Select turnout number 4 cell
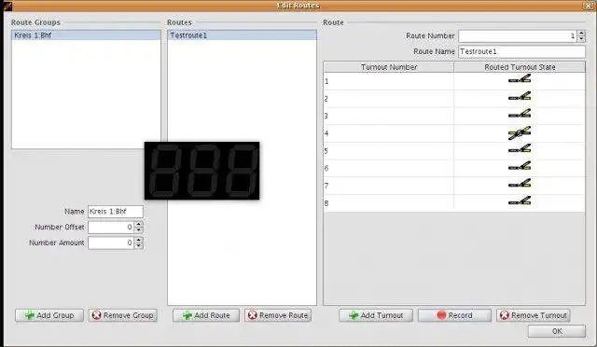597x347 pixels. pyautogui.click(x=389, y=133)
